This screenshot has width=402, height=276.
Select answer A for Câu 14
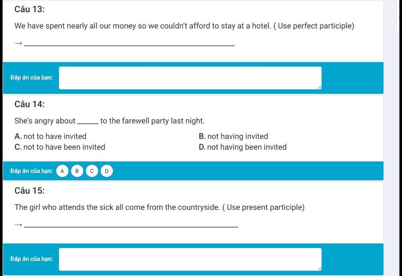coord(62,171)
